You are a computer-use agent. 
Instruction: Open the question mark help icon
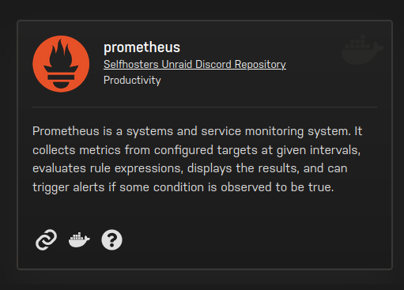(111, 240)
